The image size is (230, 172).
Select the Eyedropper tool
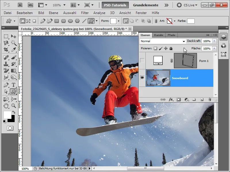click(x=14, y=49)
